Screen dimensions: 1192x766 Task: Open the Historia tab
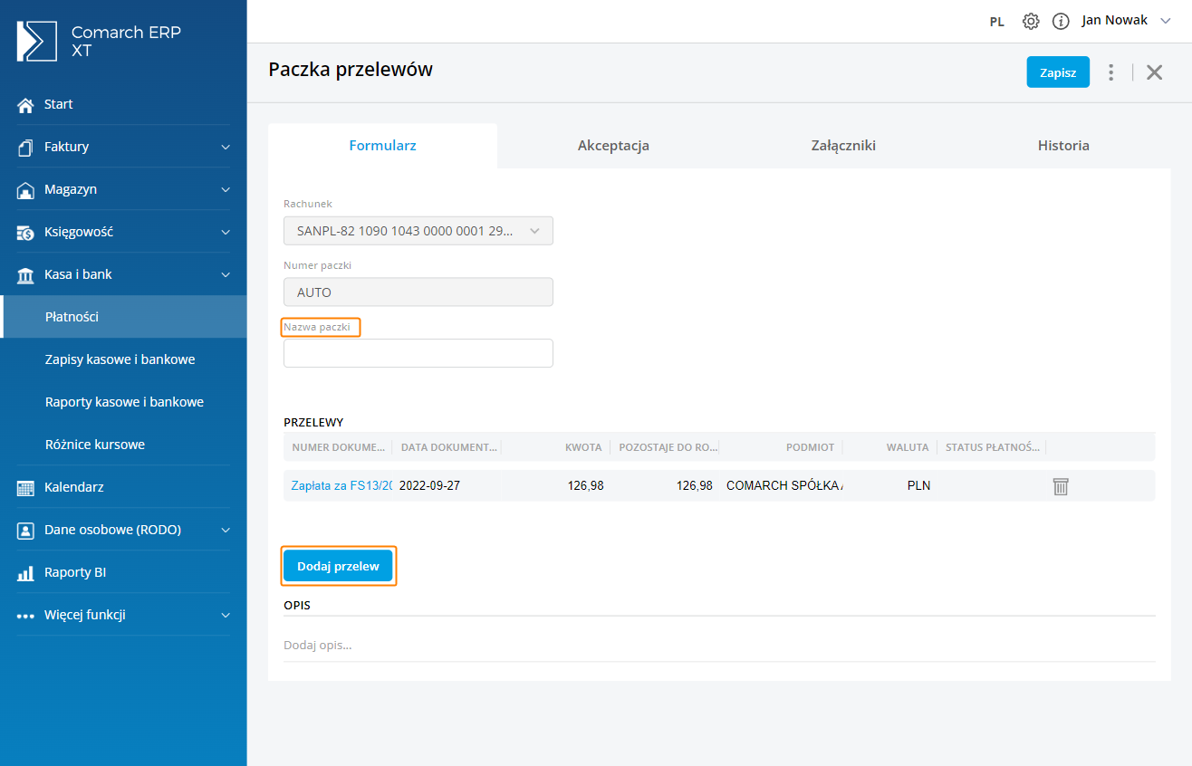1062,146
